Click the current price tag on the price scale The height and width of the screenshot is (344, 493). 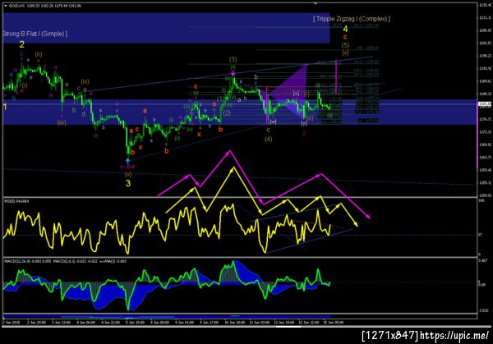(x=485, y=104)
